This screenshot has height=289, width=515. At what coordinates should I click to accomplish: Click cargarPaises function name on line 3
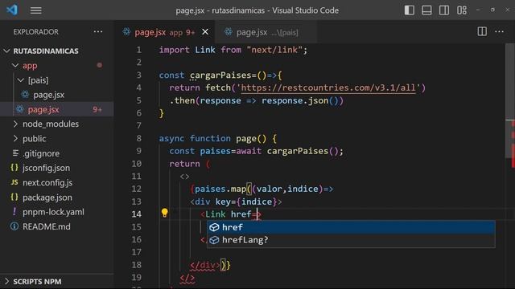coord(220,75)
